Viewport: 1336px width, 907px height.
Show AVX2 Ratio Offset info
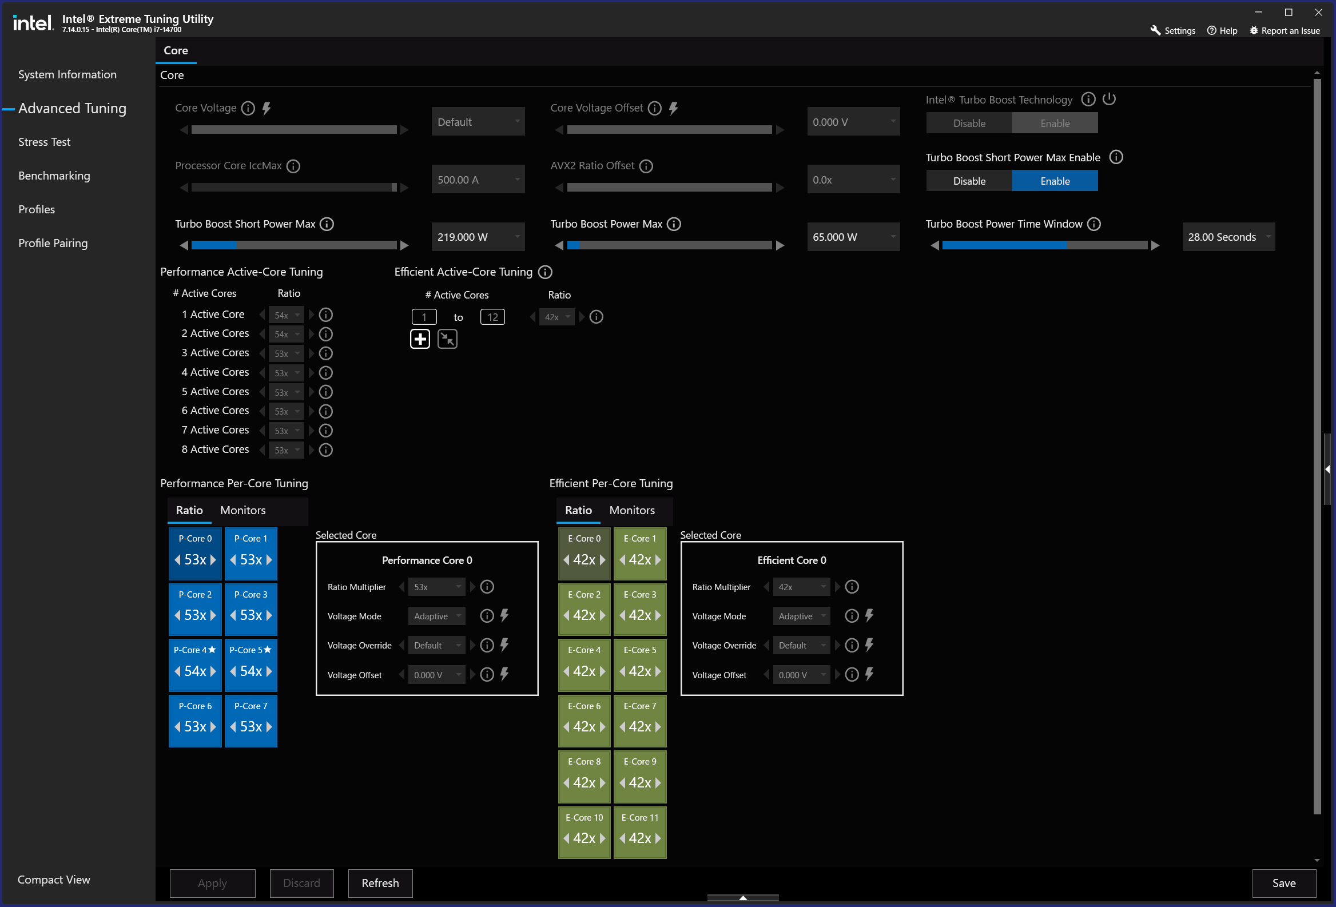pyautogui.click(x=646, y=166)
